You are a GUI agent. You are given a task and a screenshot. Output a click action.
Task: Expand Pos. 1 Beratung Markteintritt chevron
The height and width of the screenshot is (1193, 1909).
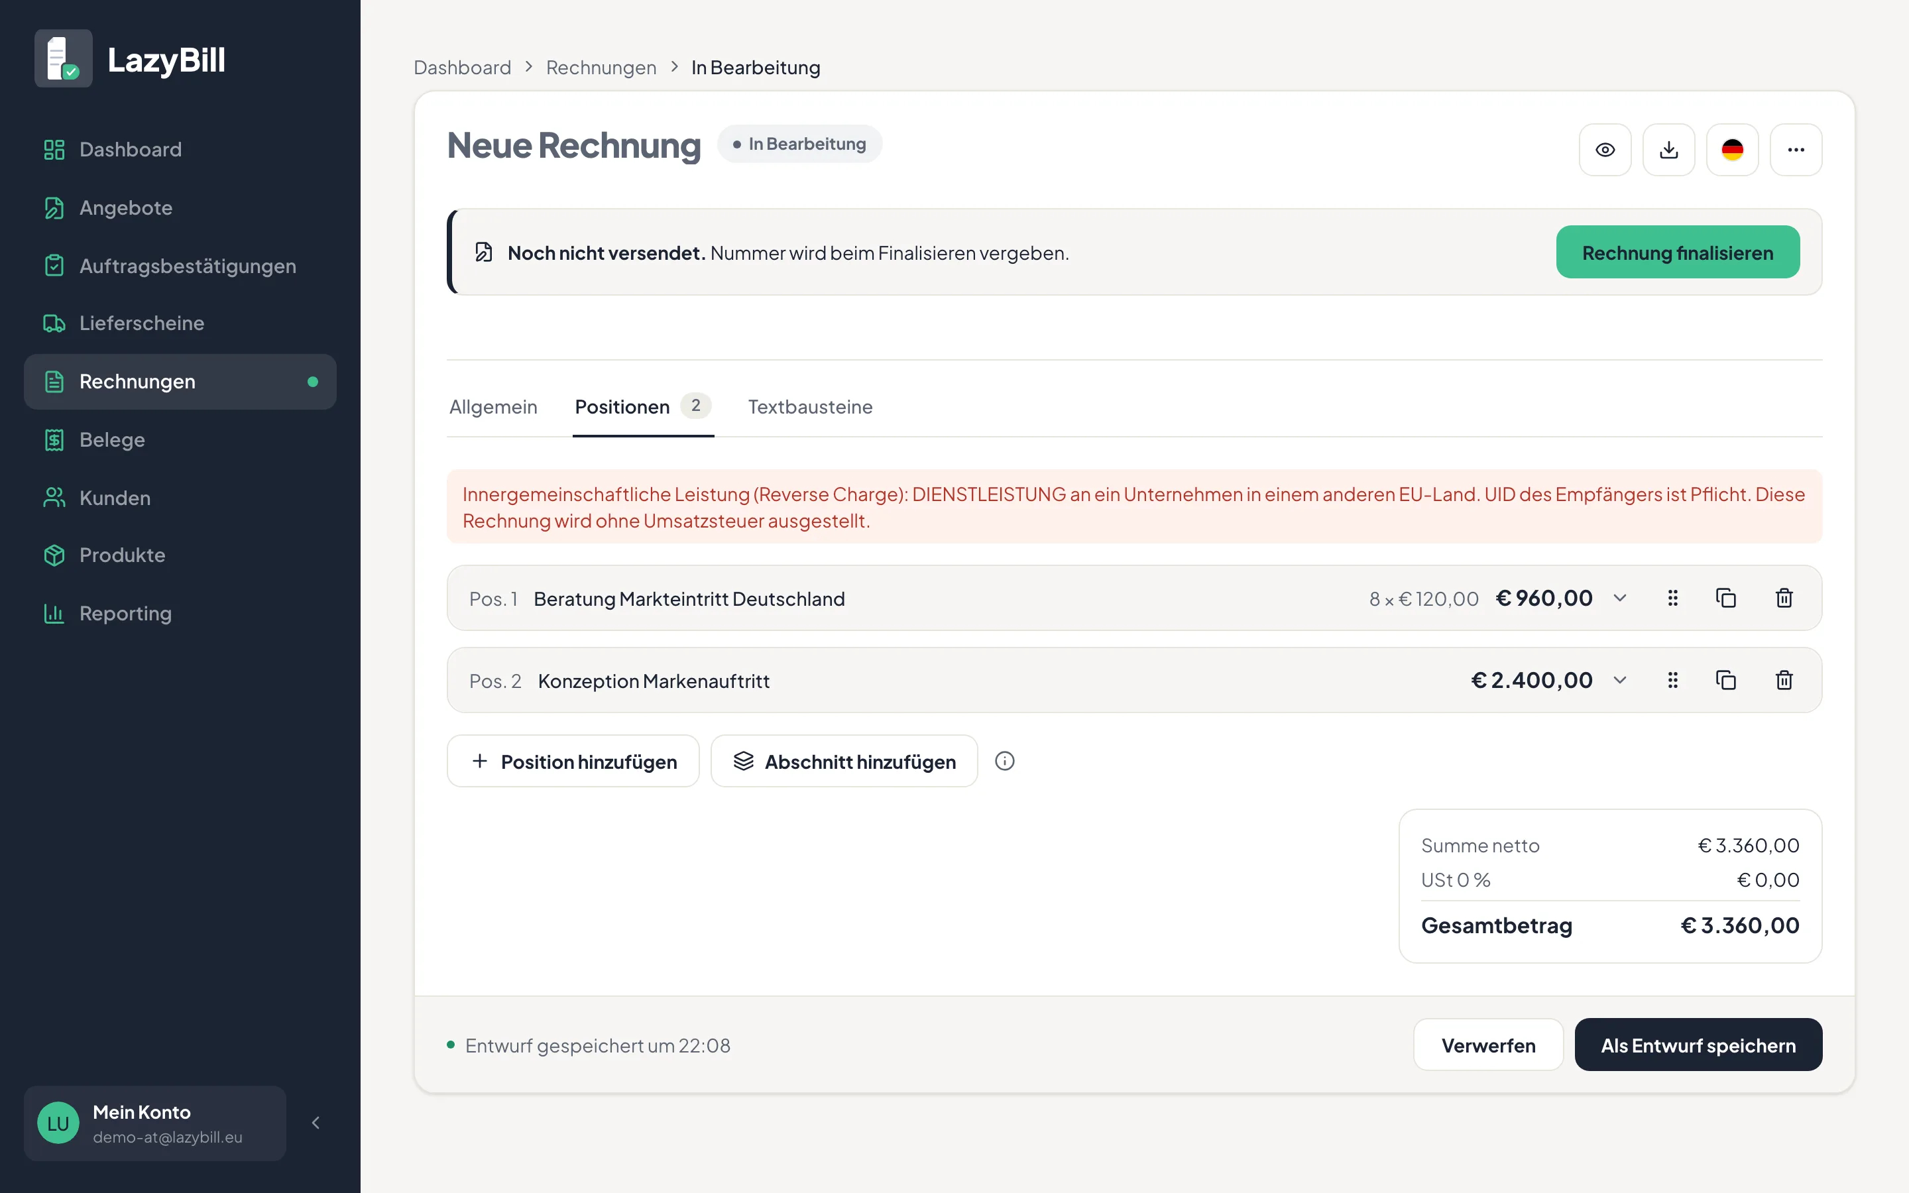(x=1620, y=598)
